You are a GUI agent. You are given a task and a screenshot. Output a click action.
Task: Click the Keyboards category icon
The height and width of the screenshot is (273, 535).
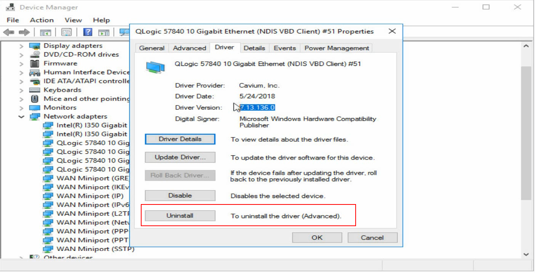coord(35,90)
